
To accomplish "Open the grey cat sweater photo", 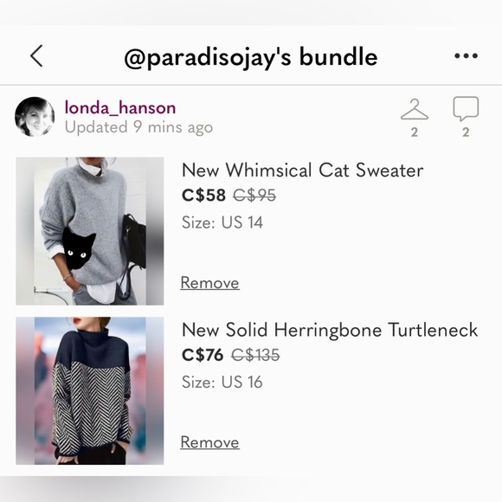I will coord(90,231).
